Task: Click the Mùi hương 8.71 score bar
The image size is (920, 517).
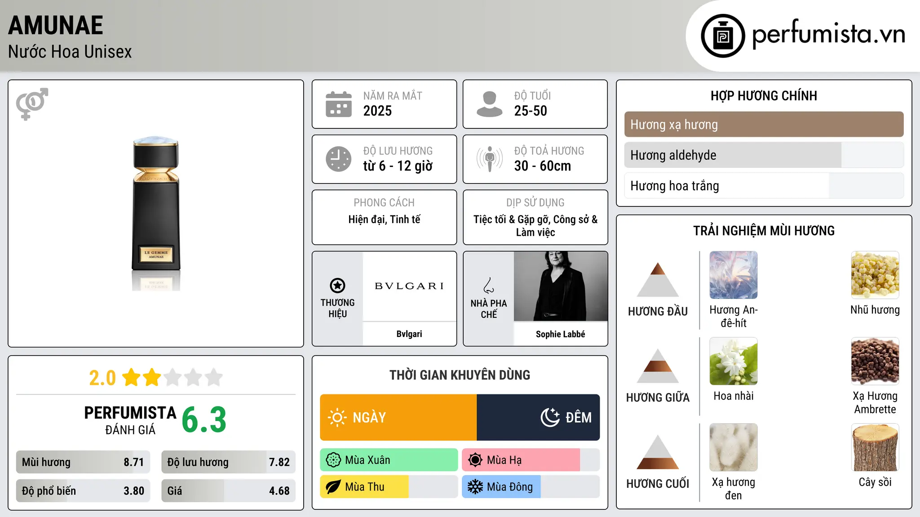Action: click(83, 462)
